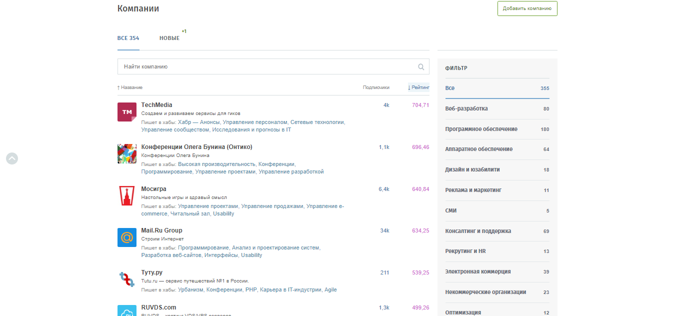Select the Дизайн и юзабилити filter

tap(472, 169)
